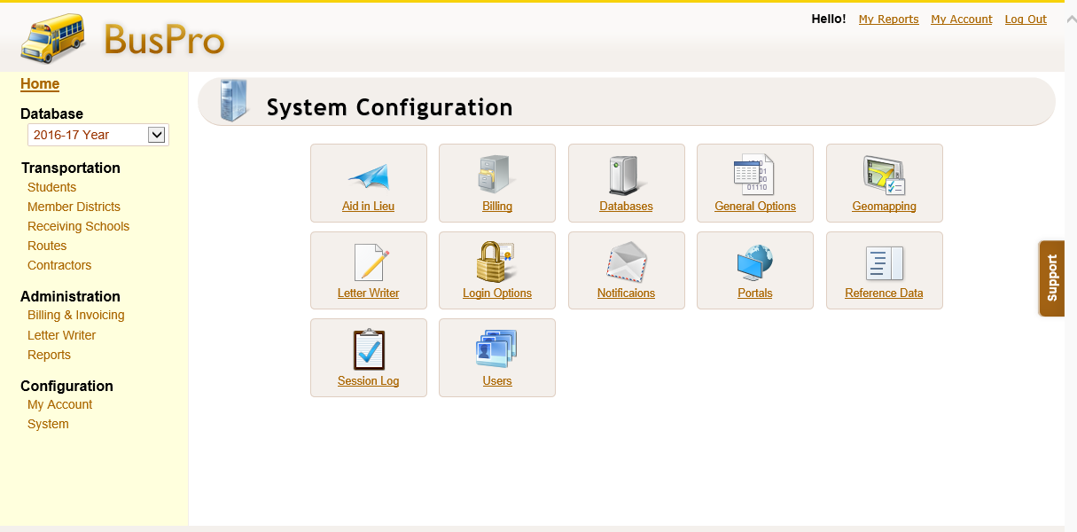
Task: Click the right-side scrollbar
Action: point(1071,266)
